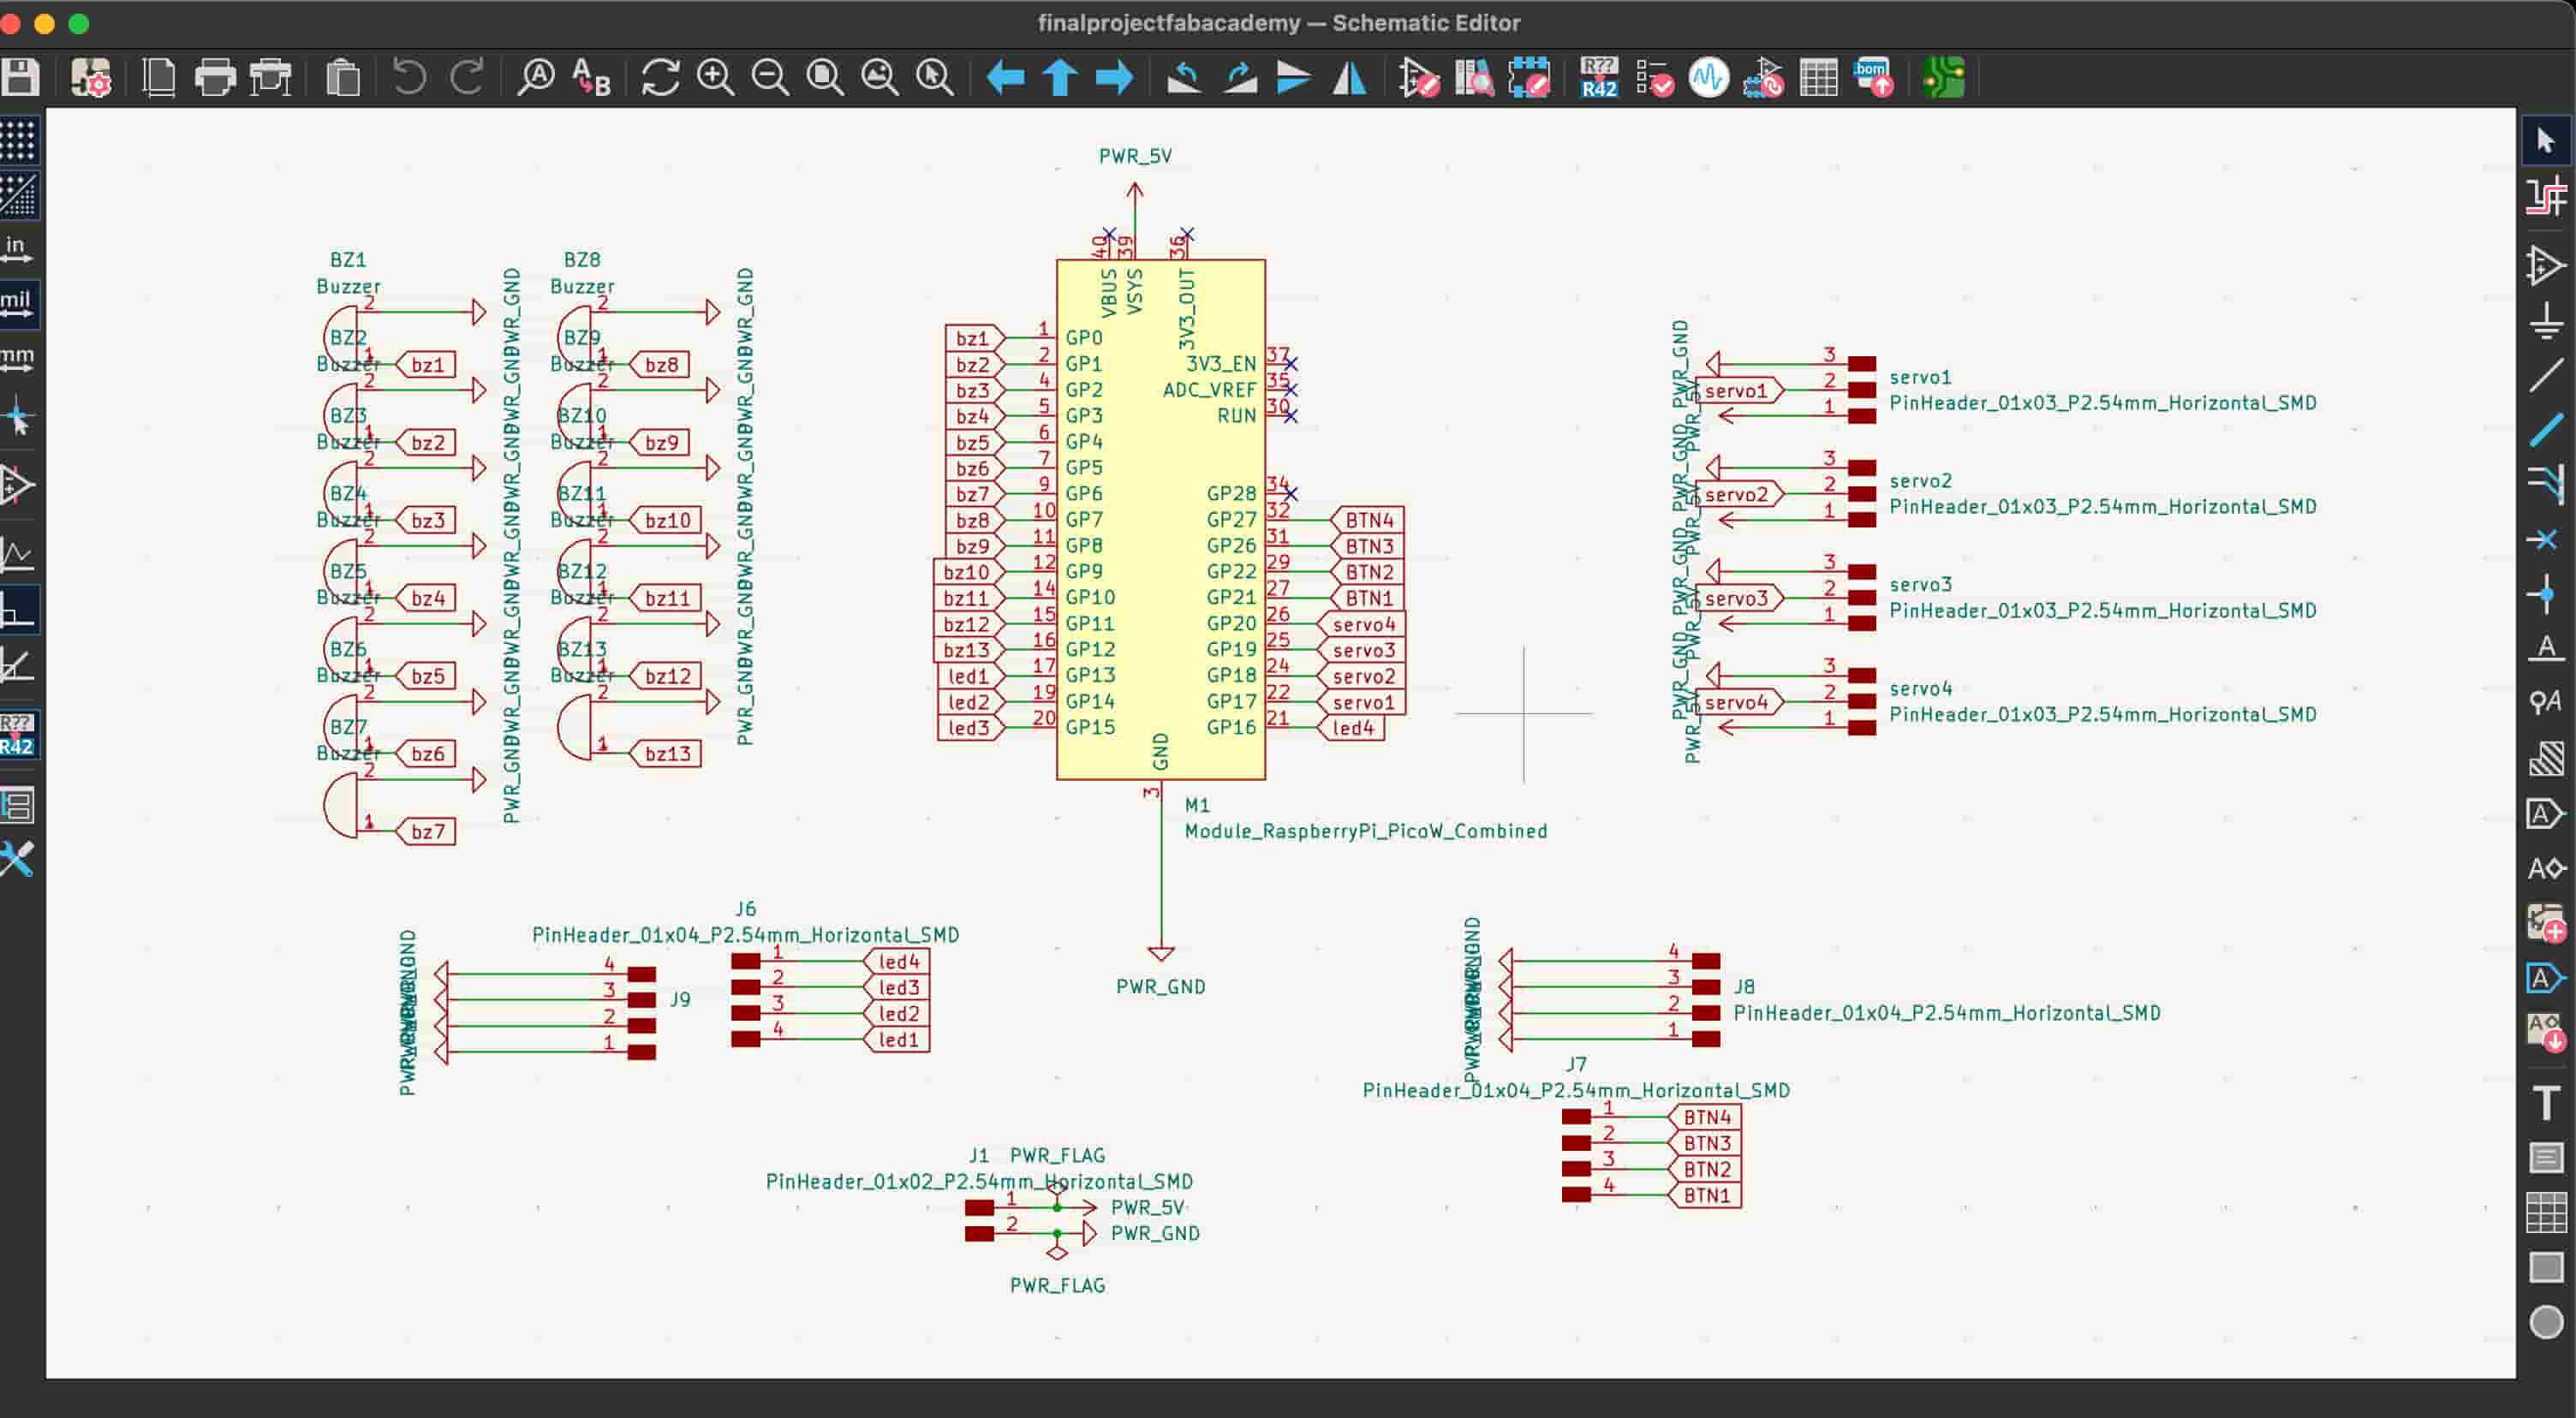Activate the Add Junction tool
The width and height of the screenshot is (2576, 1418).
point(2546,595)
